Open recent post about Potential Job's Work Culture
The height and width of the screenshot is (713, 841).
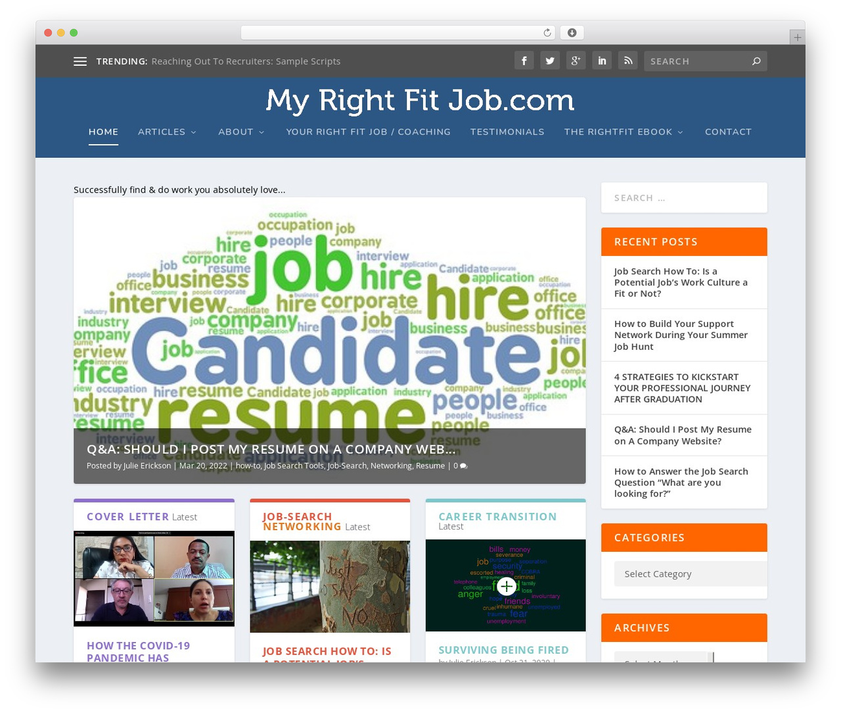(x=681, y=282)
